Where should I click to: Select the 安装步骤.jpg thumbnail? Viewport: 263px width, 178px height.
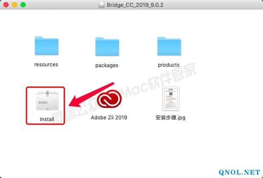click(171, 99)
